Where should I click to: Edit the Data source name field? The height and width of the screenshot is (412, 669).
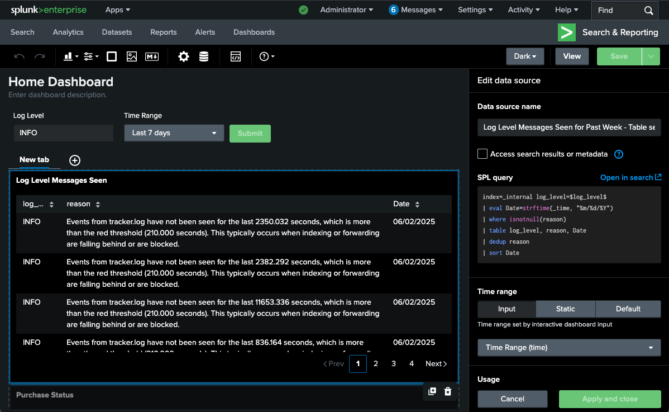point(569,127)
